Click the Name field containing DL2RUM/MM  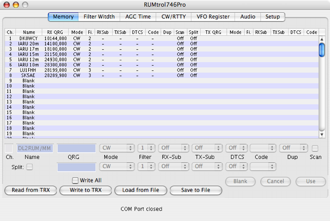tap(35, 148)
